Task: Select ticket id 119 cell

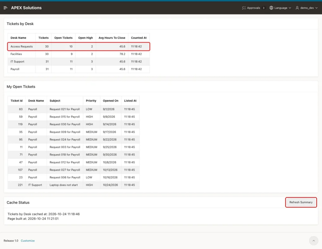Action: [x=17, y=124]
